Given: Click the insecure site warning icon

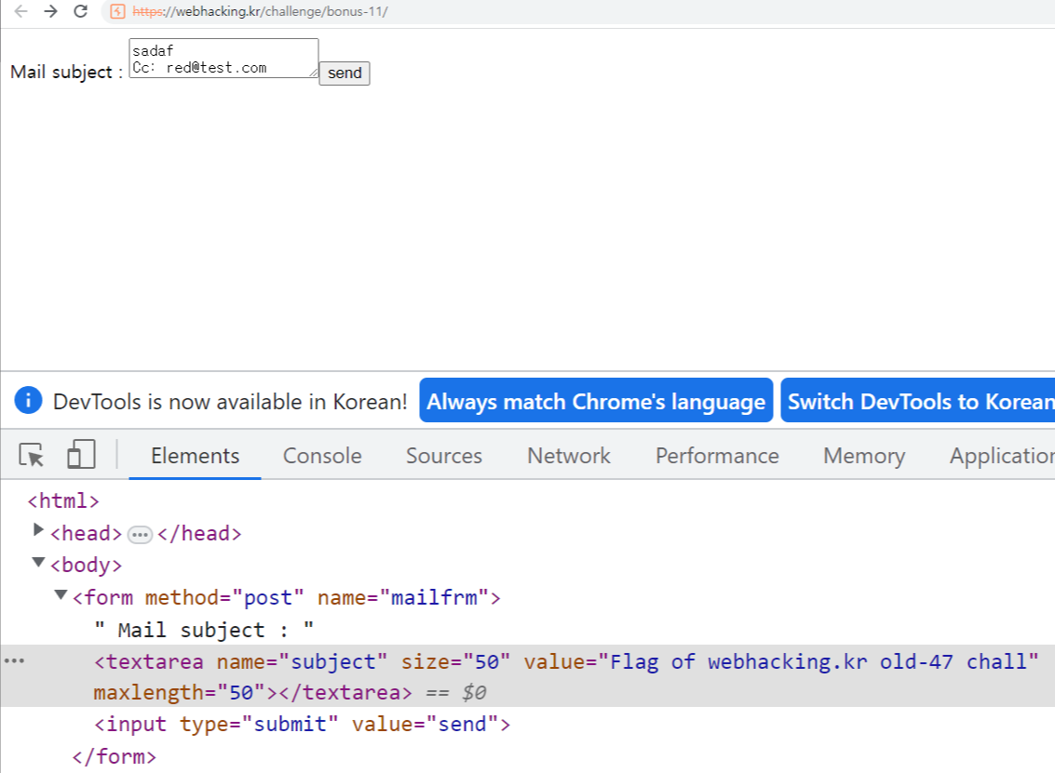Looking at the screenshot, I should pos(117,11).
